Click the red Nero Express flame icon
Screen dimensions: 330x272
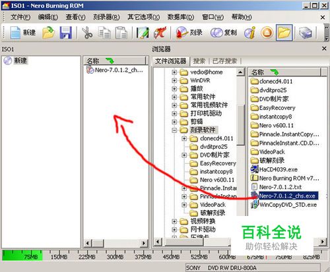[x=160, y=33]
